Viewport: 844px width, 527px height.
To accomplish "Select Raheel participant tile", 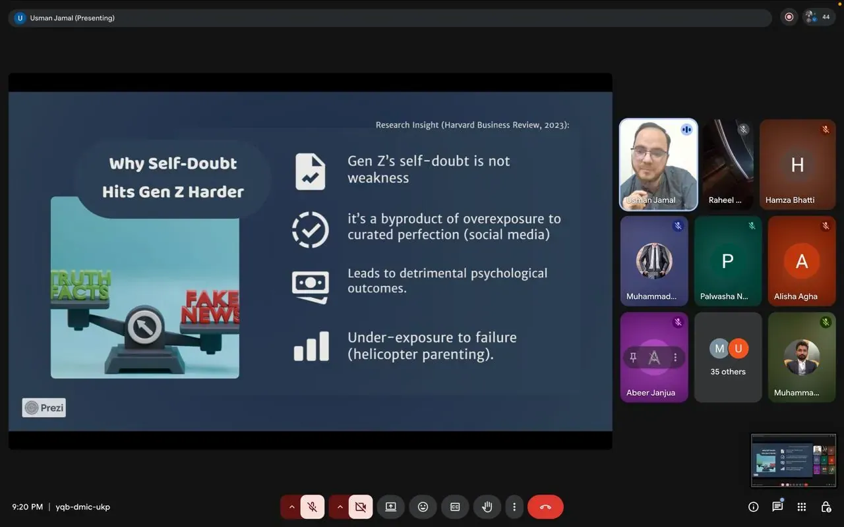I will coord(728,165).
